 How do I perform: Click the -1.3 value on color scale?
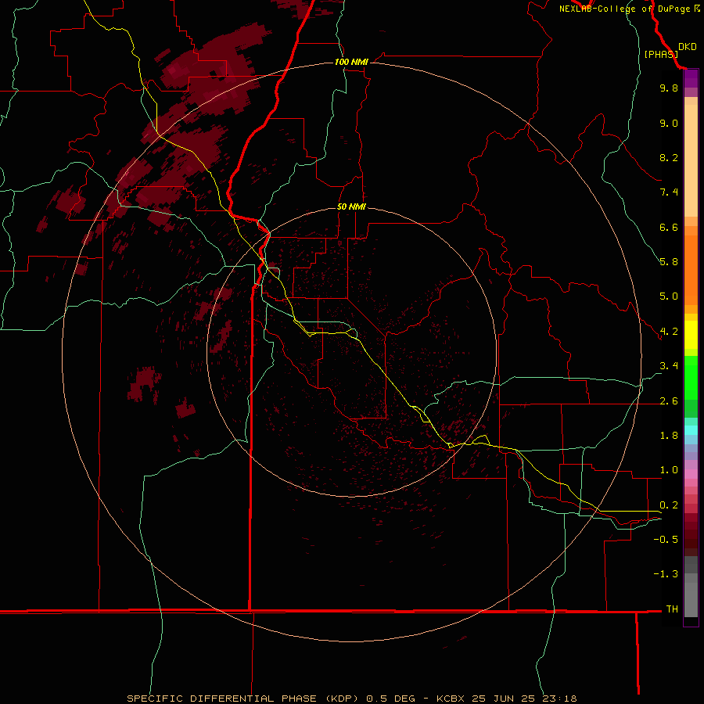coord(666,574)
